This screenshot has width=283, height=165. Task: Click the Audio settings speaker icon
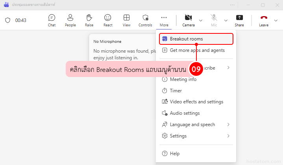[x=165, y=113]
